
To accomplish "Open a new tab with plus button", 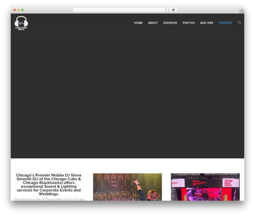I will pyautogui.click(x=242, y=11).
